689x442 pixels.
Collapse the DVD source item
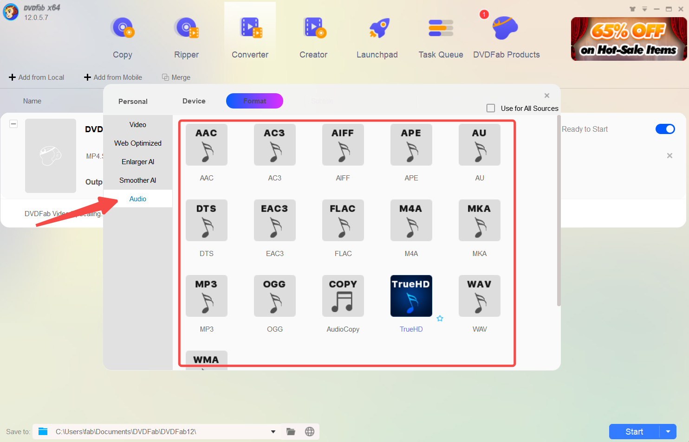pos(14,124)
